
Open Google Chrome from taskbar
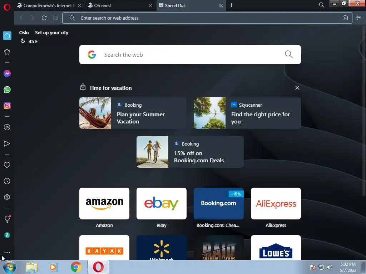point(76,267)
